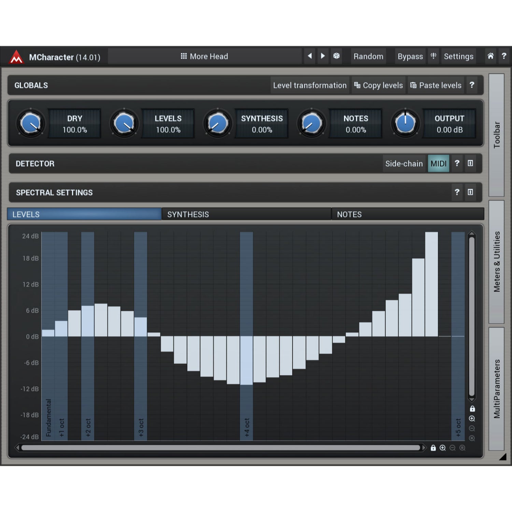Go to the previous preset arrow
This screenshot has height=512, width=512.
tap(310, 56)
